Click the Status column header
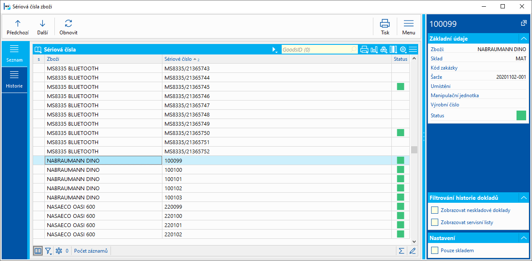This screenshot has height=261, width=532. pyautogui.click(x=401, y=59)
